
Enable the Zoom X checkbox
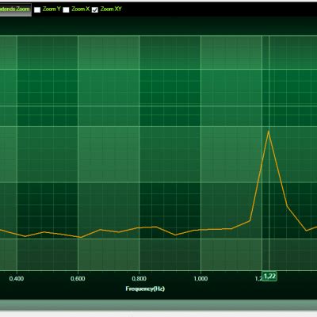coord(66,10)
